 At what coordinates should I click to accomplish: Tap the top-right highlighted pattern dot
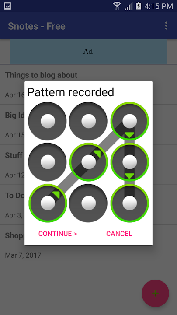pos(130,121)
